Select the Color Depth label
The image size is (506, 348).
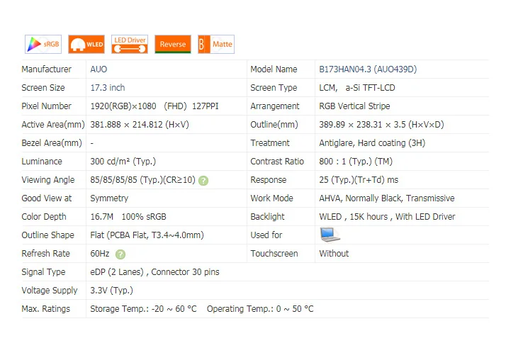coord(44,217)
